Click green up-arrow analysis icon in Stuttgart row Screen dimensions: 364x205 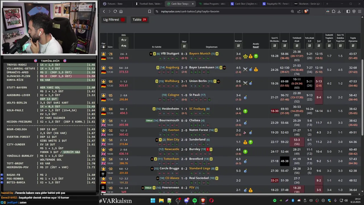[x=256, y=56]
